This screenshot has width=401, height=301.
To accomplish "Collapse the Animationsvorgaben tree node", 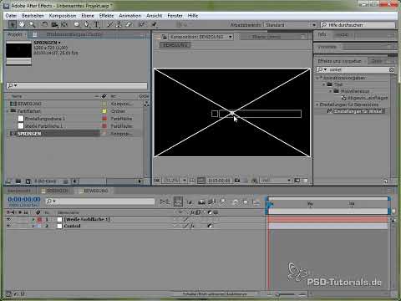I will coord(317,78).
